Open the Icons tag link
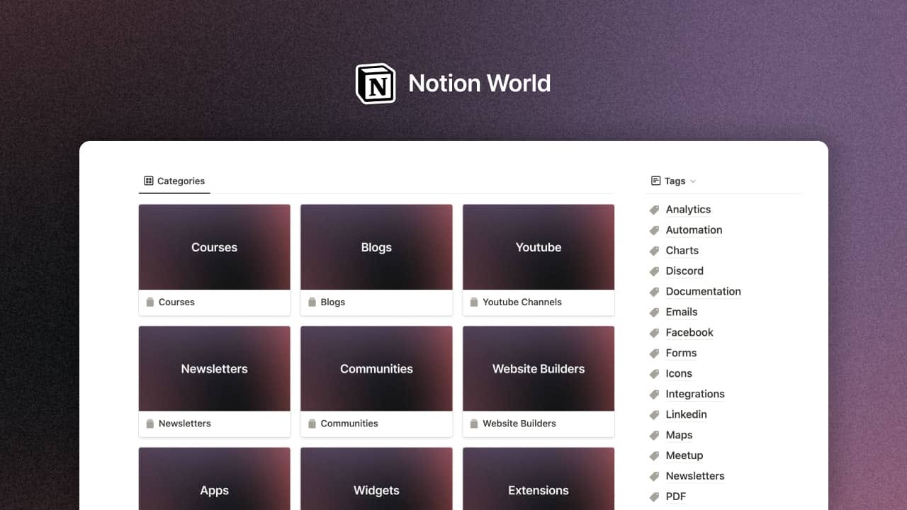907x510 pixels. (679, 374)
